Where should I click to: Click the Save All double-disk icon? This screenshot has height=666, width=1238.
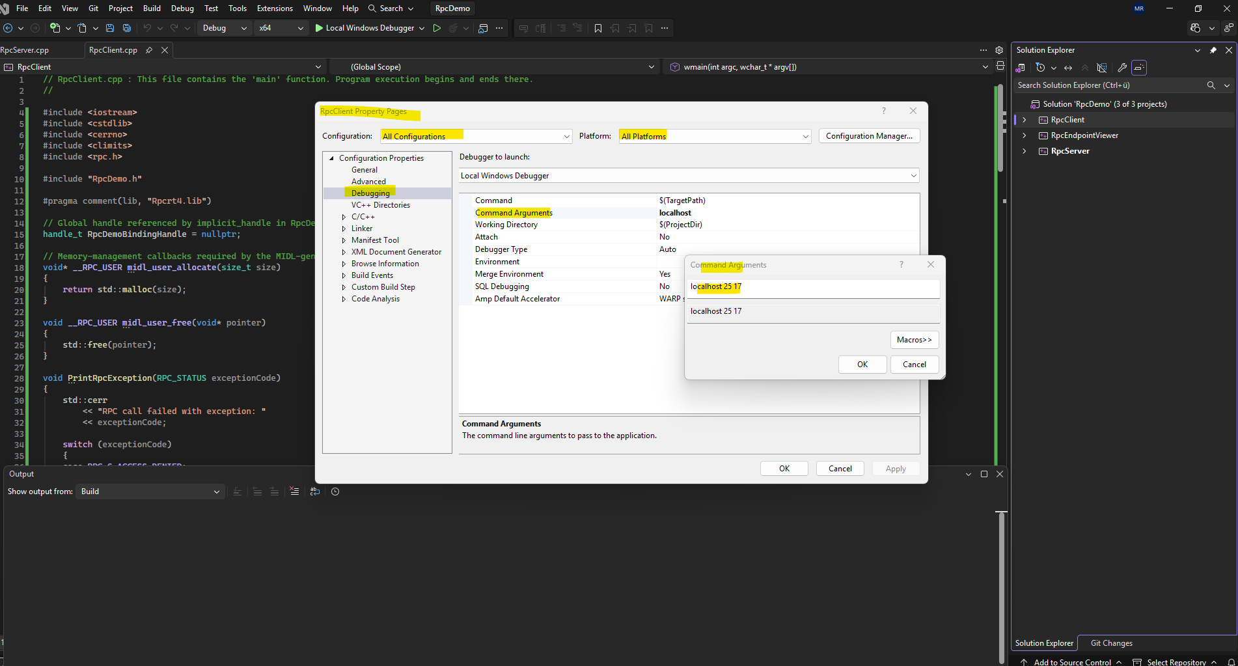click(x=127, y=28)
